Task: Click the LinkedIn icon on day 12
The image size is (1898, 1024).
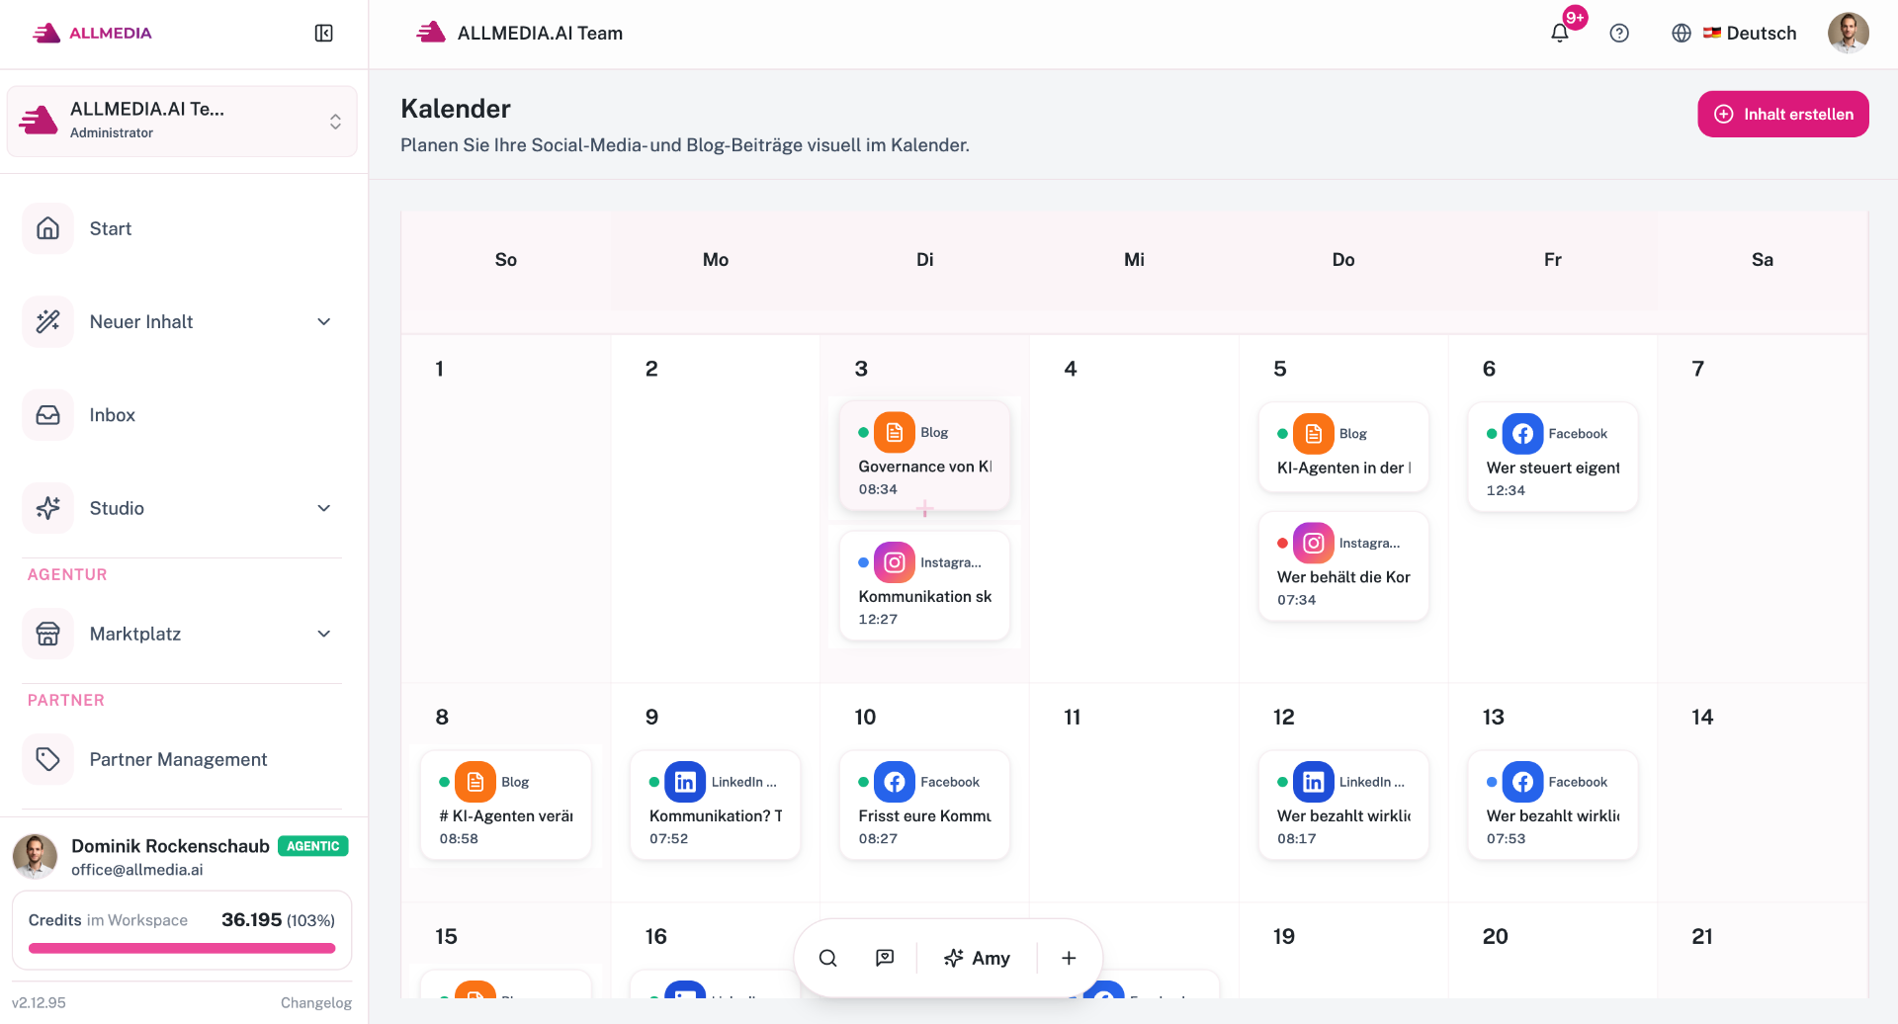Action: point(1314,782)
